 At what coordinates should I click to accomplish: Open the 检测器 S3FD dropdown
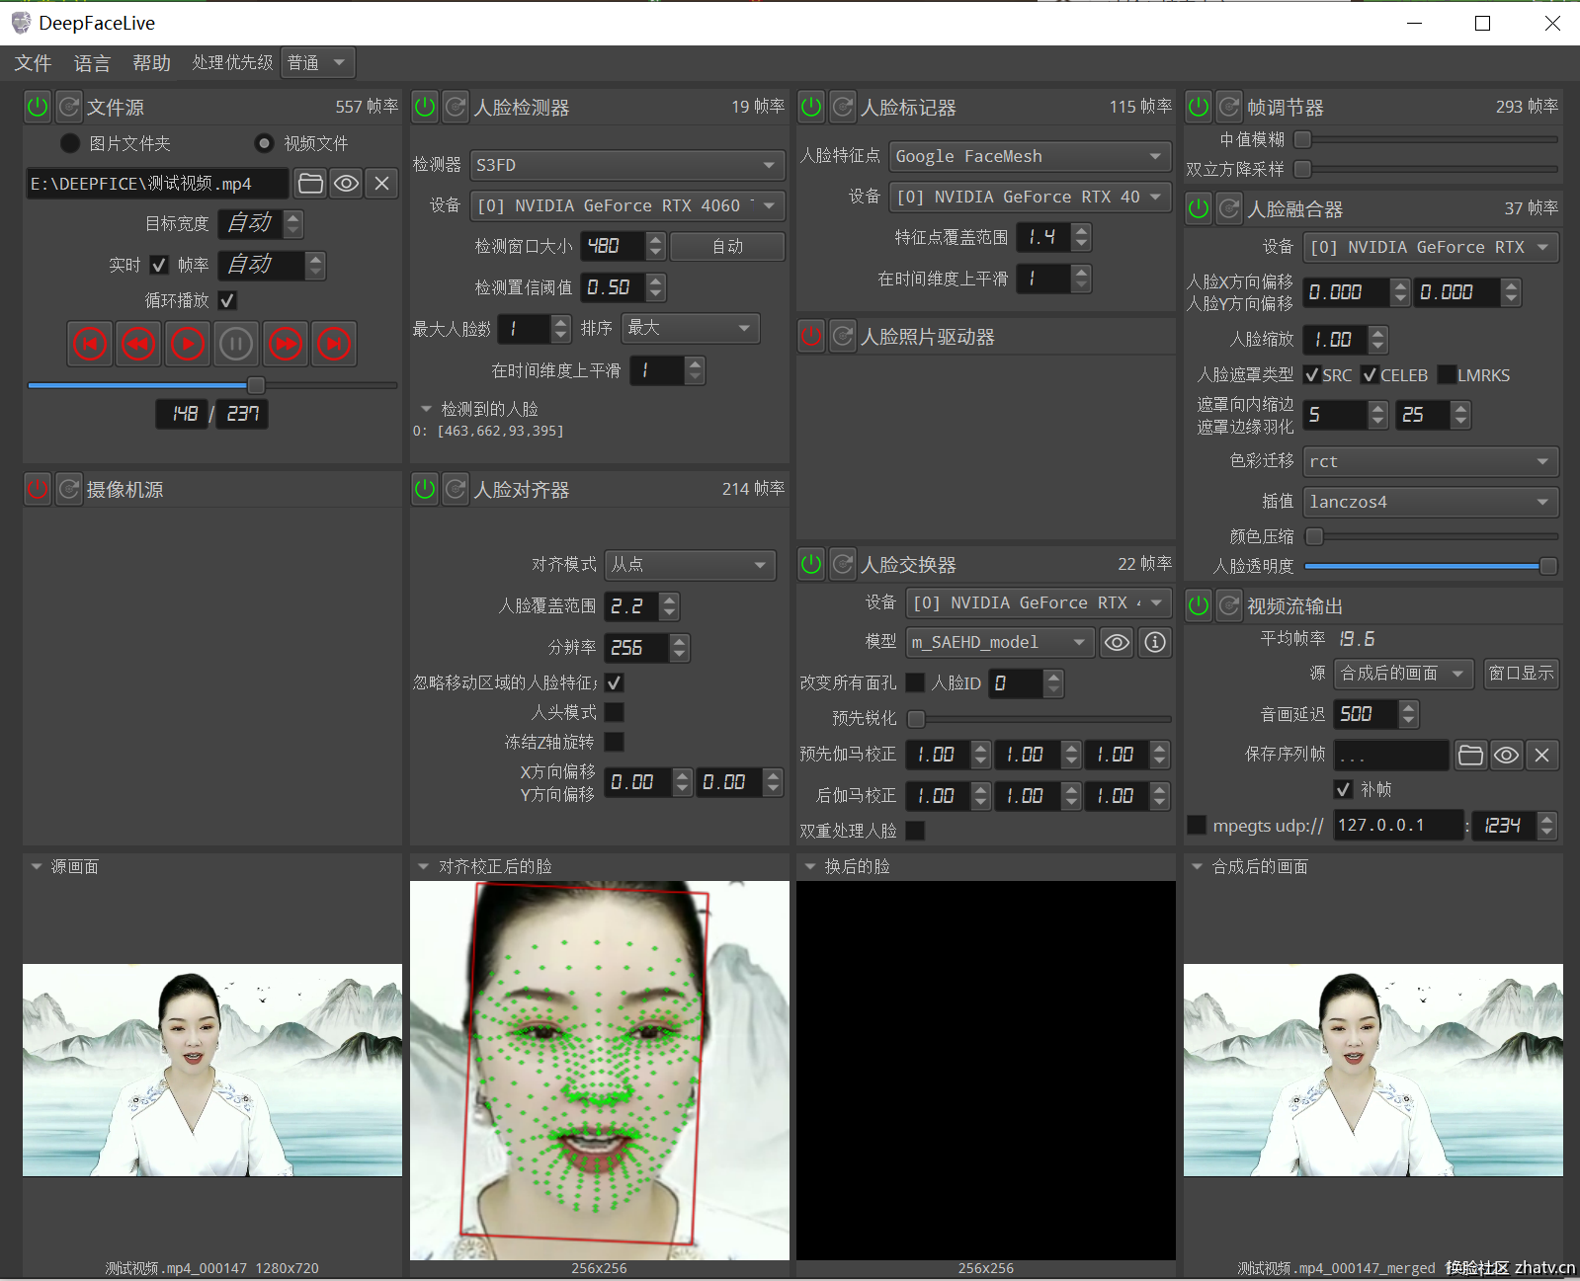[x=626, y=165]
